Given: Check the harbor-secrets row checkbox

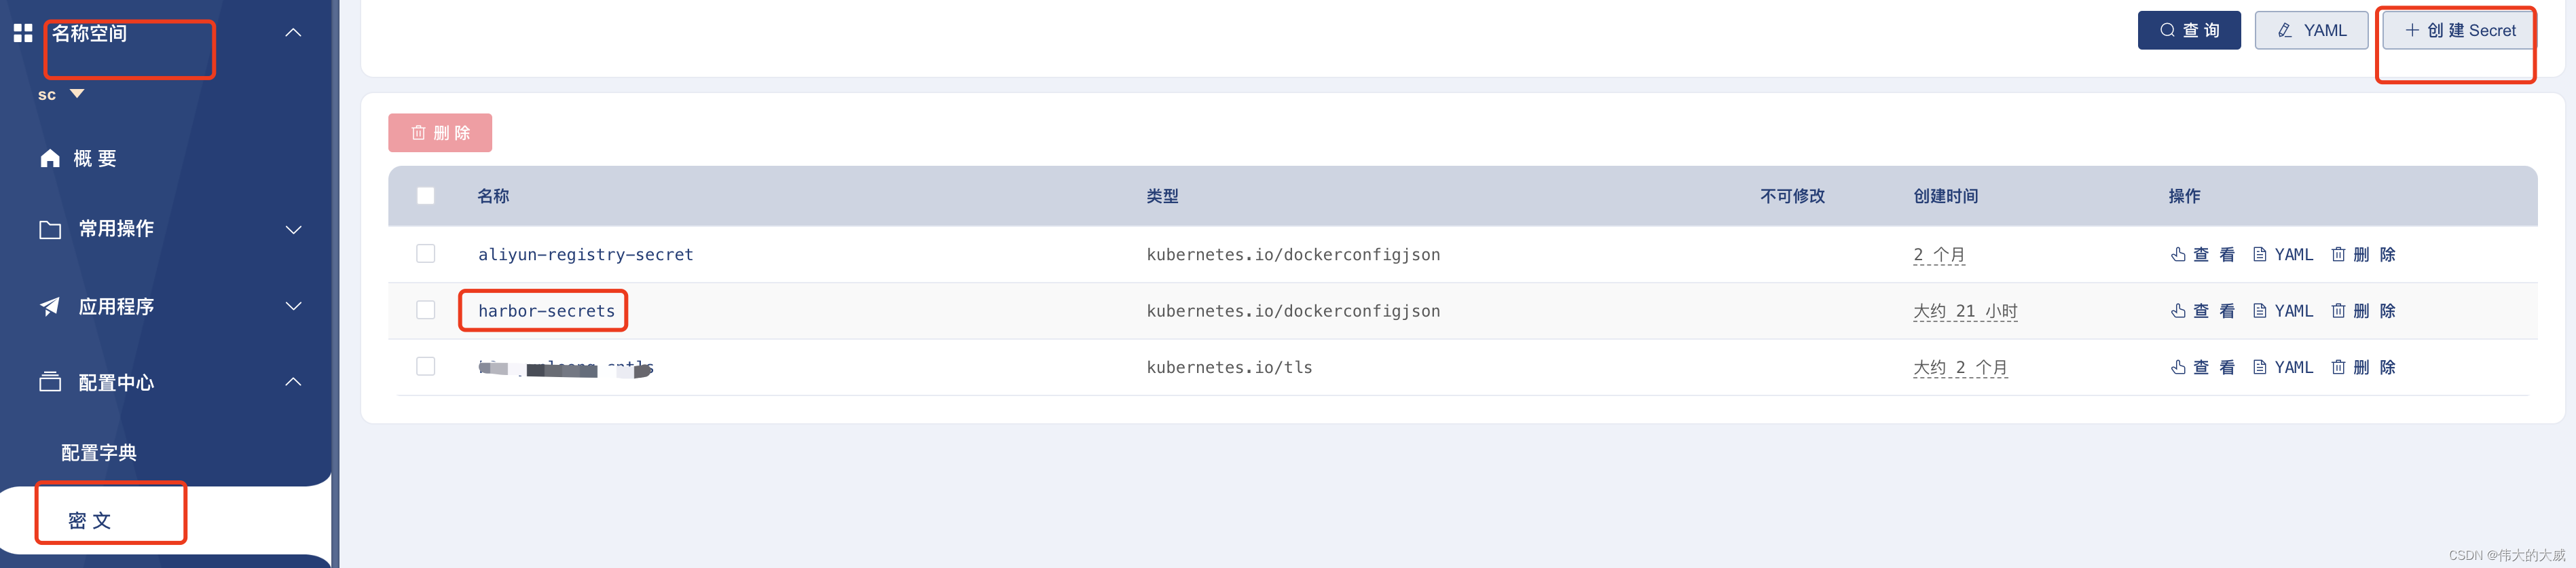Looking at the screenshot, I should (425, 310).
